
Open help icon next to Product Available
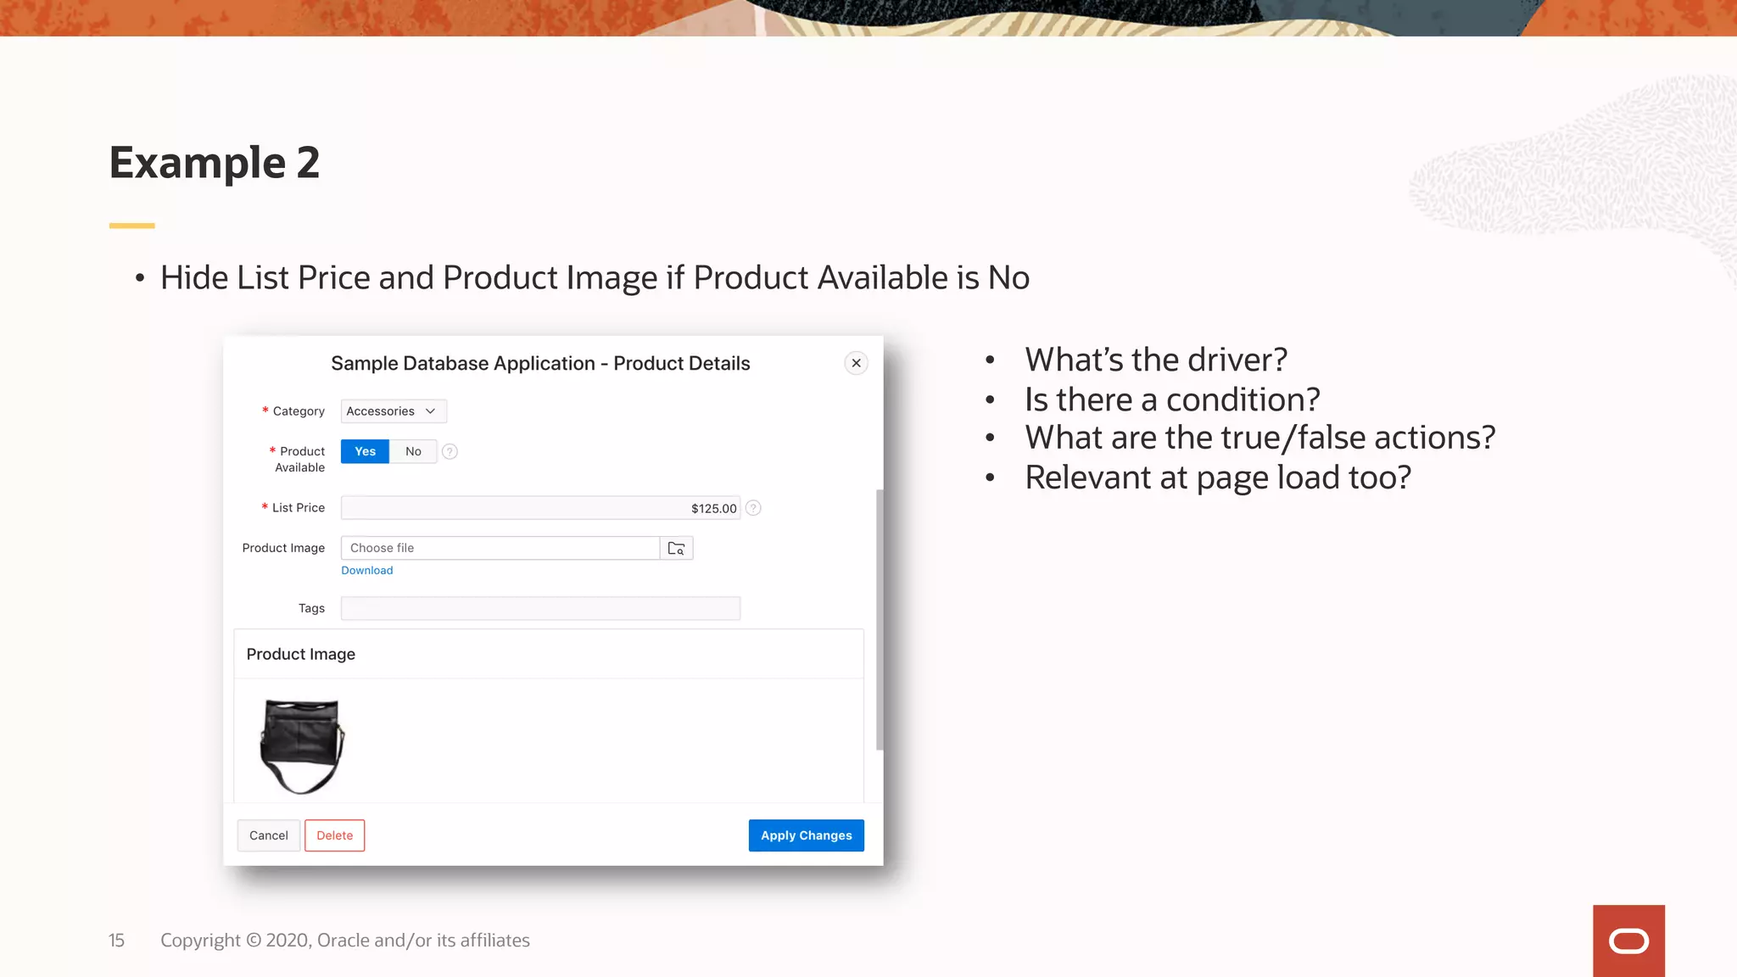pyautogui.click(x=450, y=451)
